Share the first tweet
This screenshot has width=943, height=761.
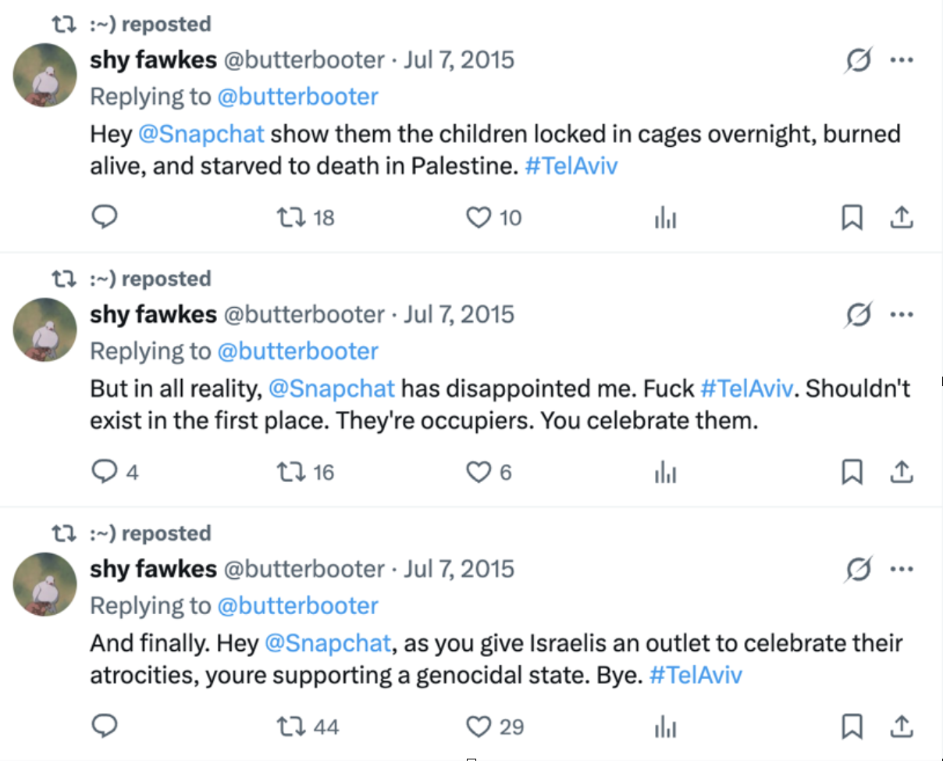(x=902, y=217)
